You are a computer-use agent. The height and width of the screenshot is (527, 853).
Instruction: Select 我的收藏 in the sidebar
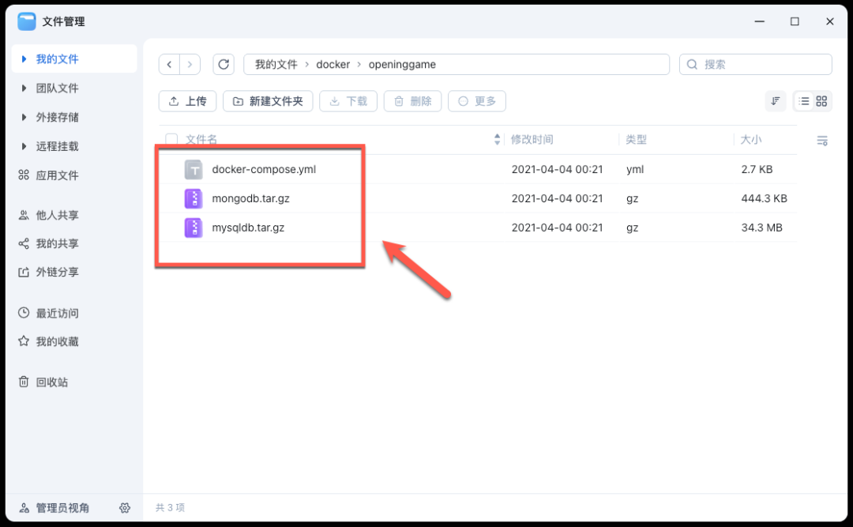point(52,341)
